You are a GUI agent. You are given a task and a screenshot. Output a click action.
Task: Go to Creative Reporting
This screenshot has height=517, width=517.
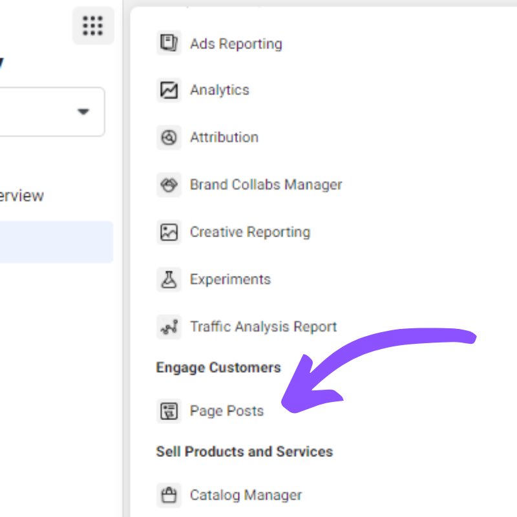(x=250, y=232)
